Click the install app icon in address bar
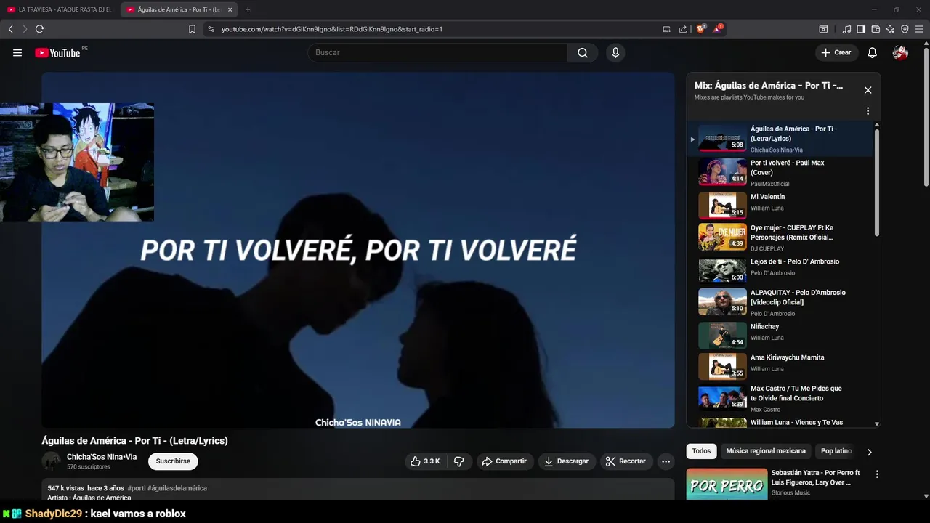Viewport: 930px width, 523px height. click(666, 29)
